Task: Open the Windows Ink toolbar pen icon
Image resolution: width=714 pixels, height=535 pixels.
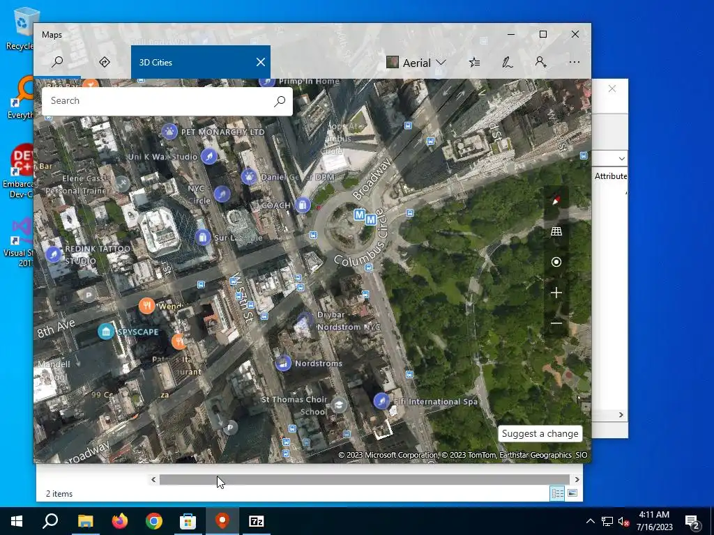Action: (x=508, y=62)
